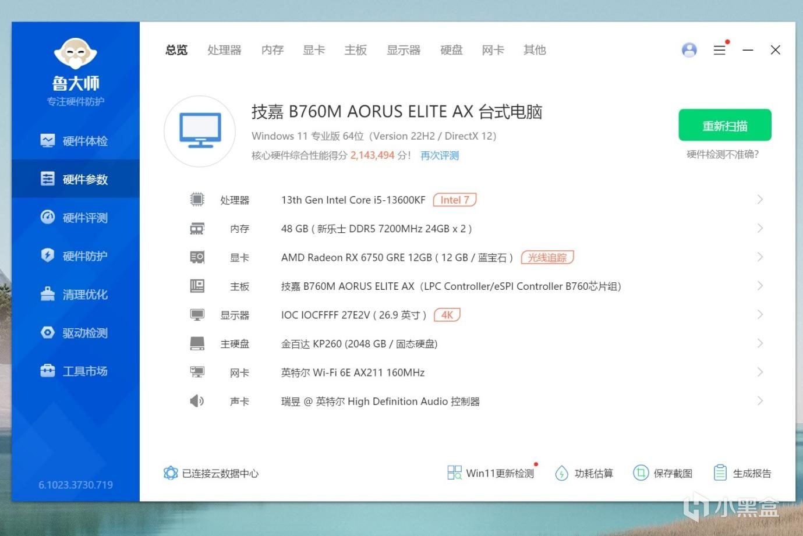Image resolution: width=803 pixels, height=536 pixels.
Task: Switch to the 总览 tab
Action: coord(176,50)
